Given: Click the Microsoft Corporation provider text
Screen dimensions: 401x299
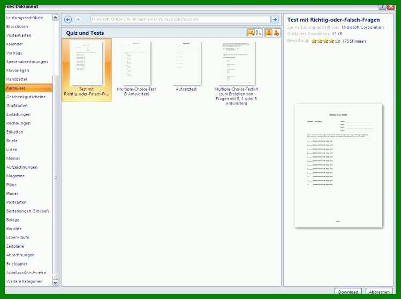Looking at the screenshot, I should (362, 27).
